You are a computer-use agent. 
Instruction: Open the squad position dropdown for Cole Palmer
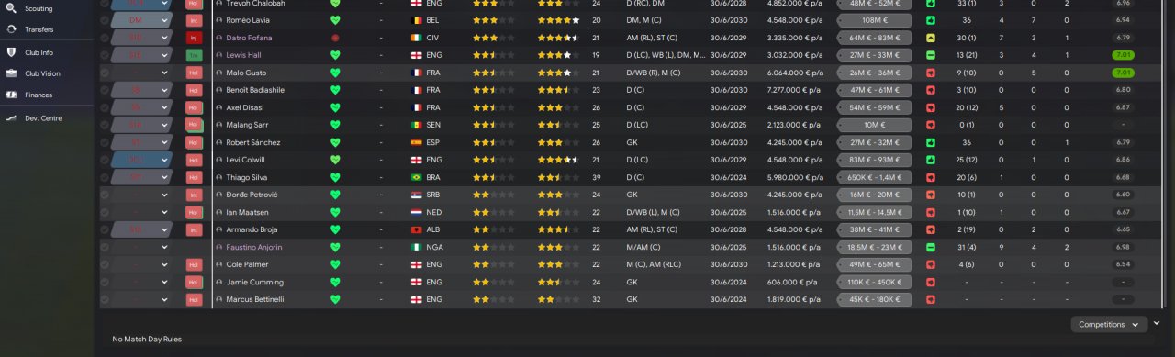click(141, 264)
